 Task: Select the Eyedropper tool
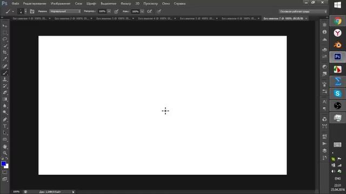(5, 59)
